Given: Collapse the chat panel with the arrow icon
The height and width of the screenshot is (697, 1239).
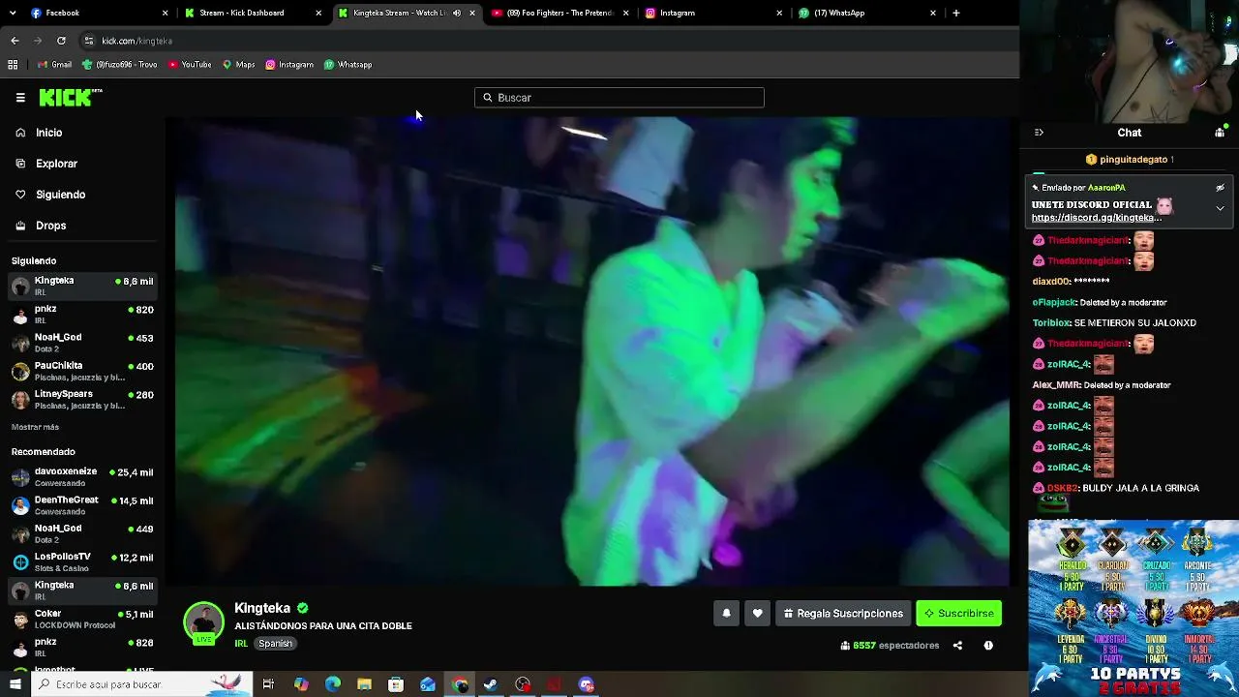Looking at the screenshot, I should (1039, 133).
